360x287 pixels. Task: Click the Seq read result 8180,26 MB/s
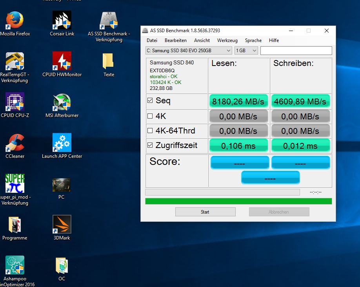(238, 101)
